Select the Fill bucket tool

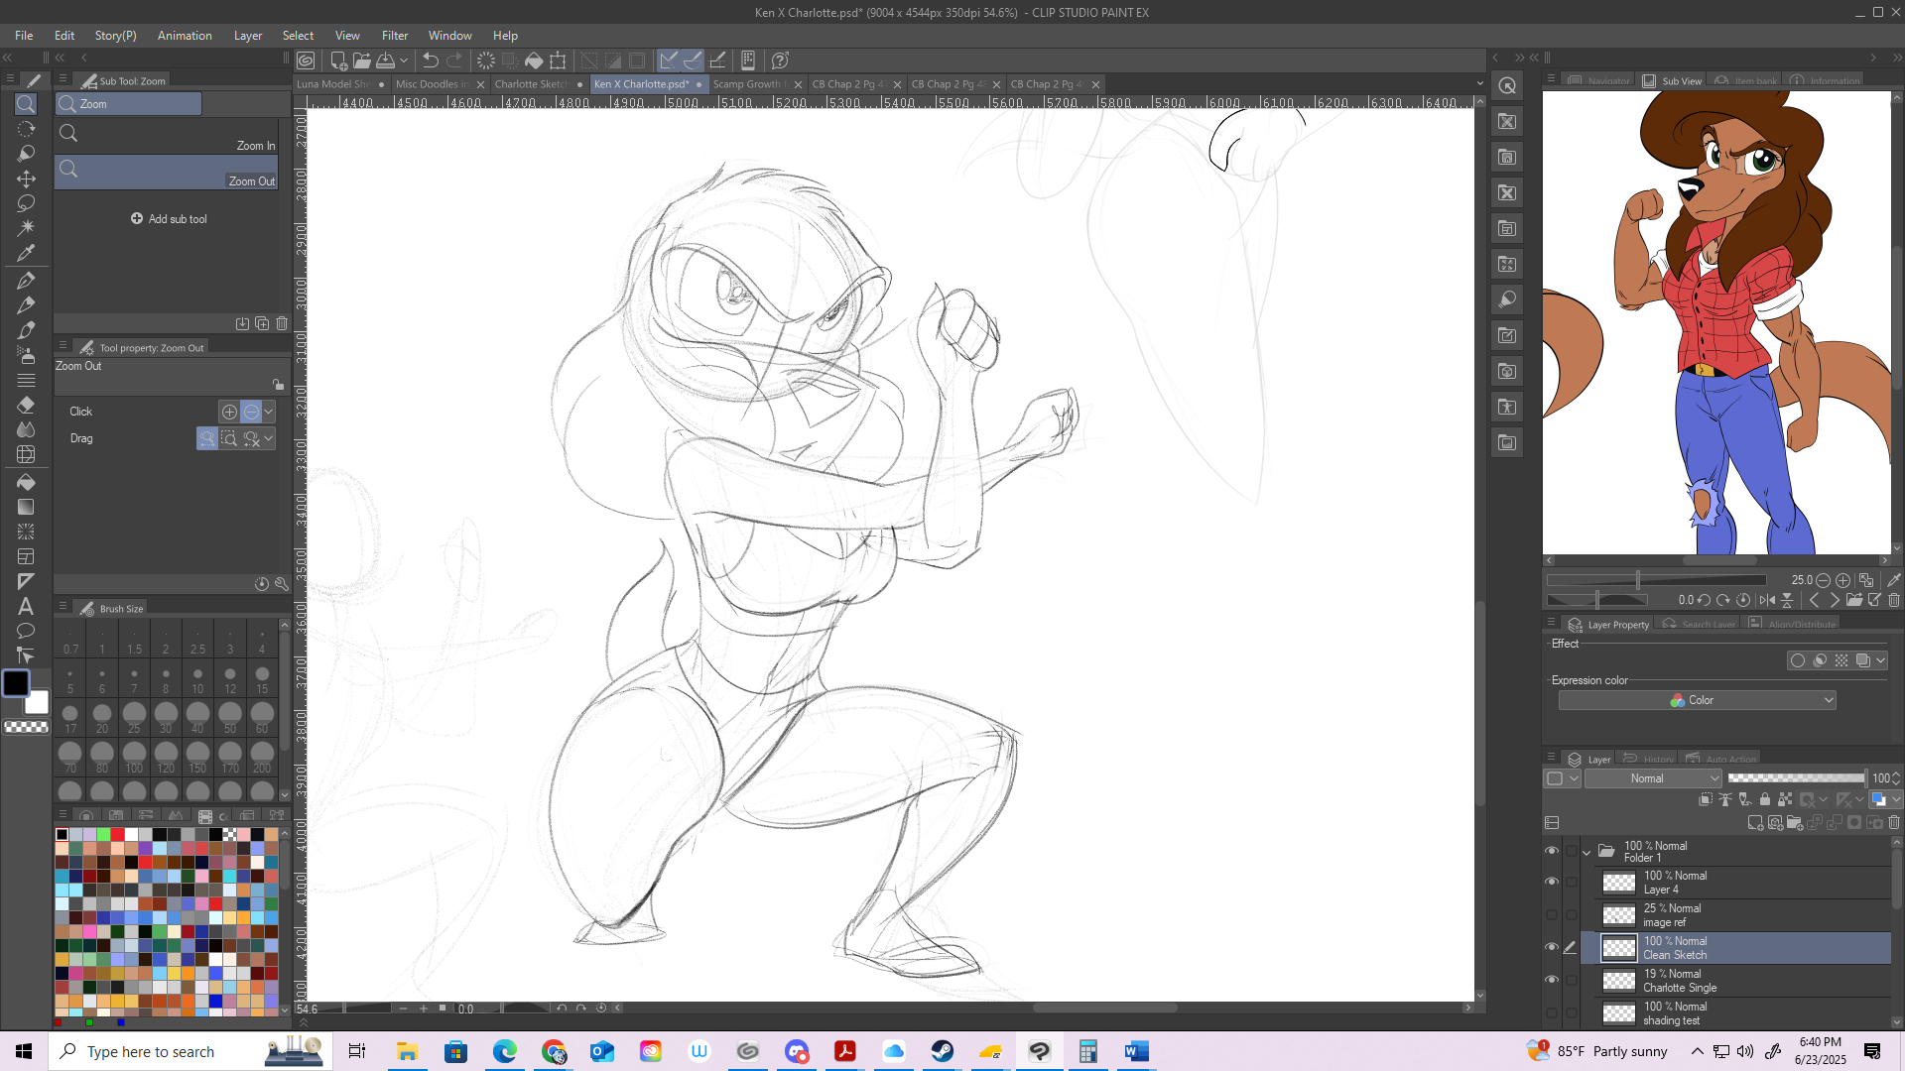[x=27, y=482]
